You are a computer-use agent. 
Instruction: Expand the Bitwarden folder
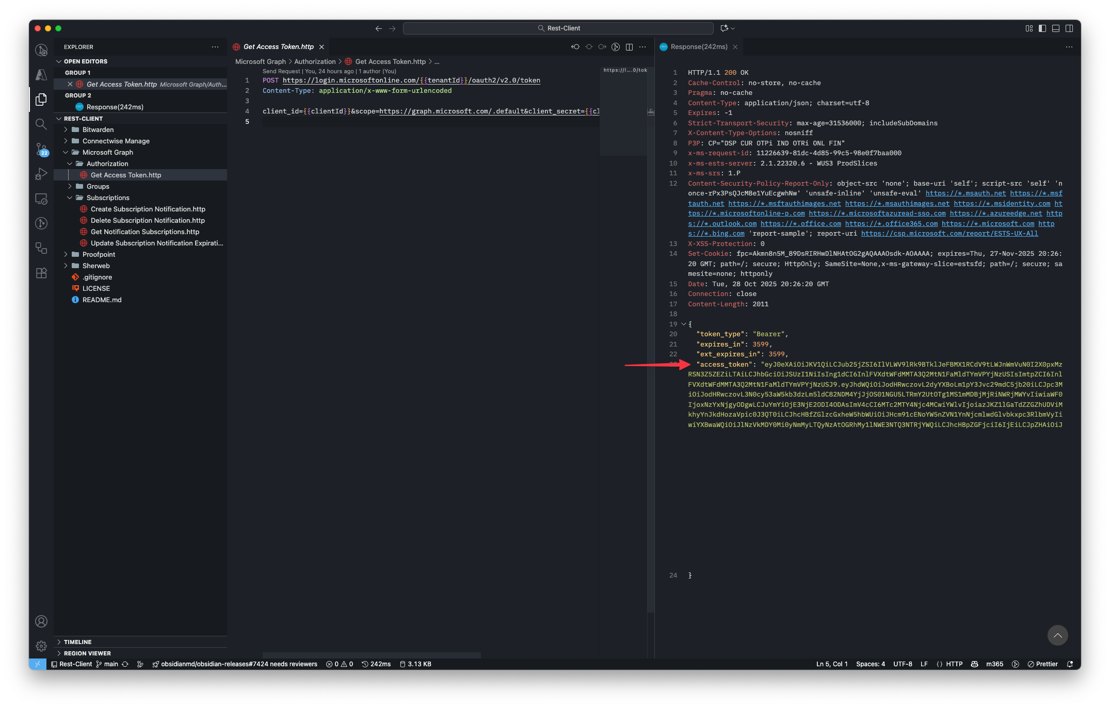tap(98, 129)
